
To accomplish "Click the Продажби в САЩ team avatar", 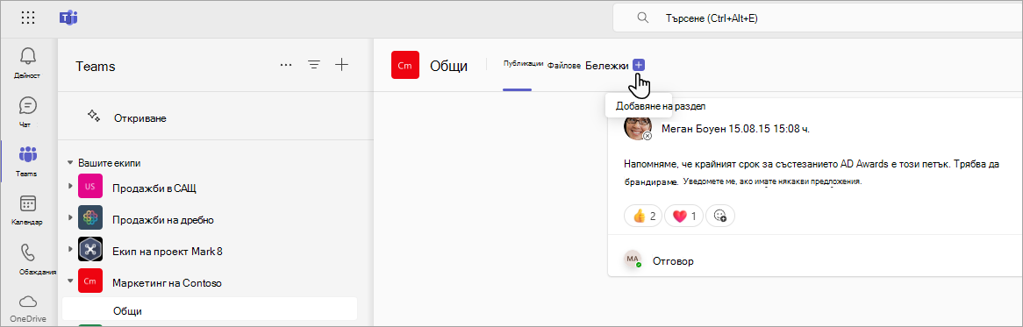I will pyautogui.click(x=90, y=188).
